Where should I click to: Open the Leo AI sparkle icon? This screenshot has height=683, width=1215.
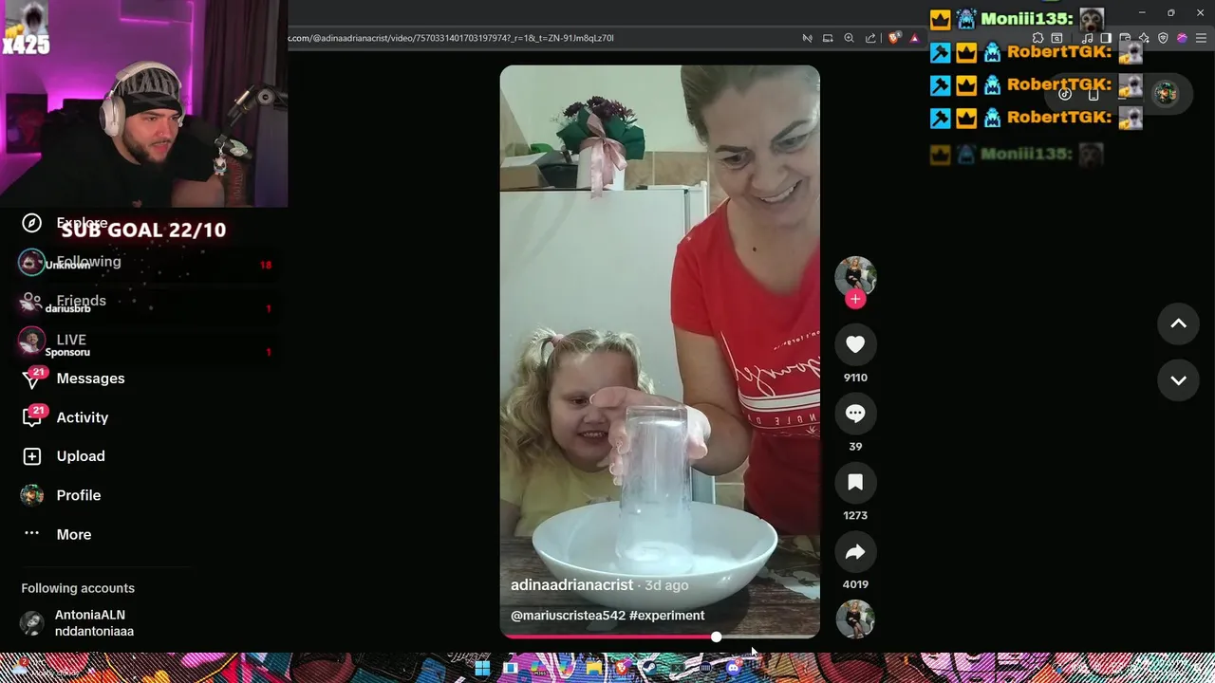pyautogui.click(x=1144, y=38)
